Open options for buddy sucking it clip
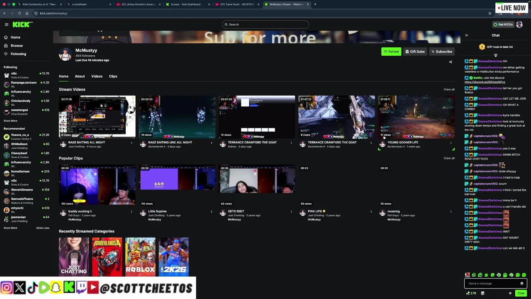Viewport: 531px width, 299px height. pyautogui.click(x=132, y=212)
